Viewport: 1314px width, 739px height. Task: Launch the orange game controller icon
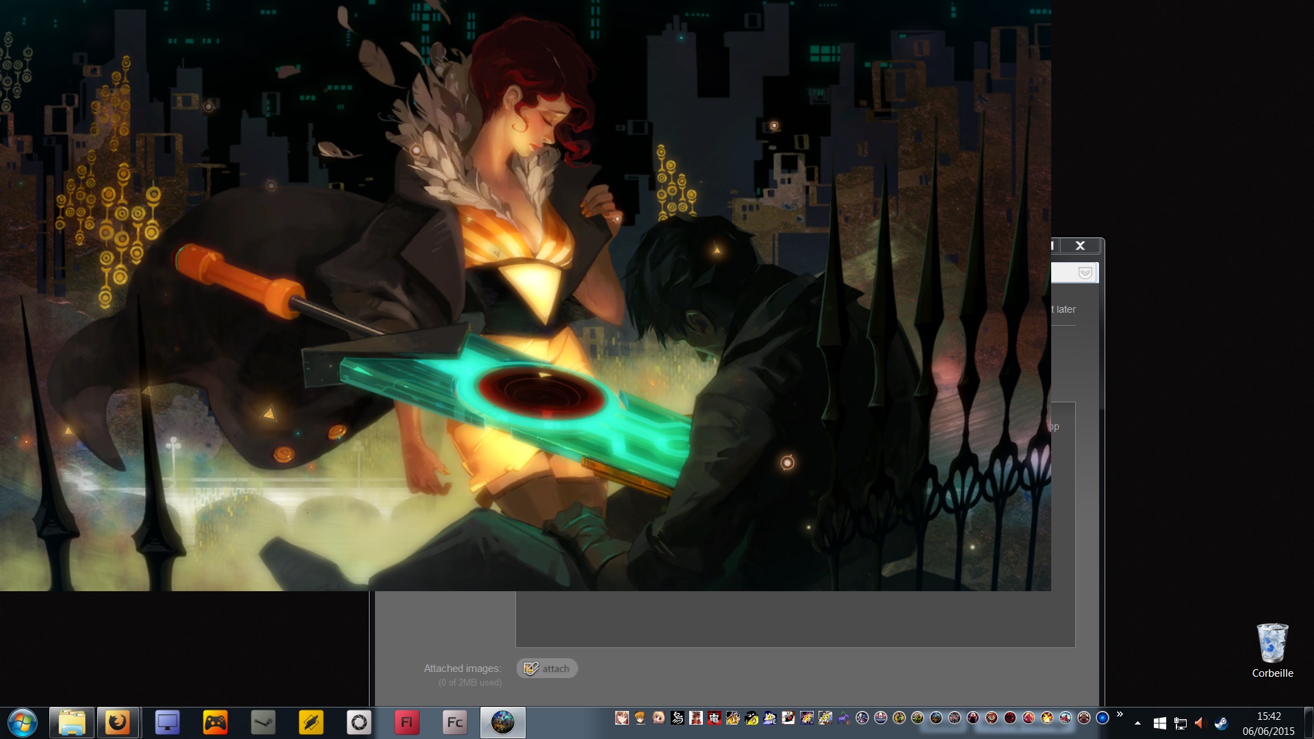(x=215, y=723)
